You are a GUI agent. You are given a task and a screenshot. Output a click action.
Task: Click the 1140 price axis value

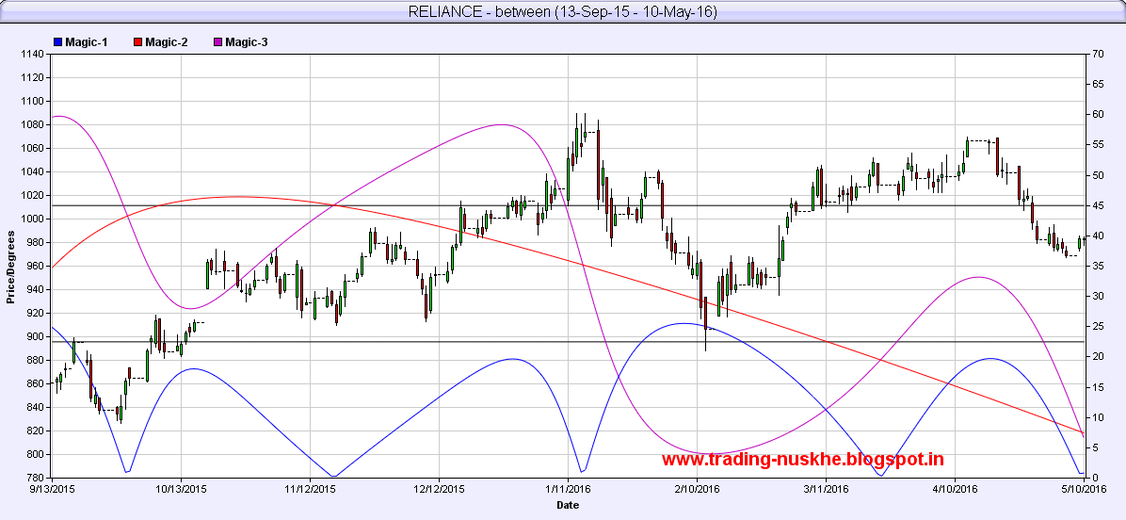[34, 54]
